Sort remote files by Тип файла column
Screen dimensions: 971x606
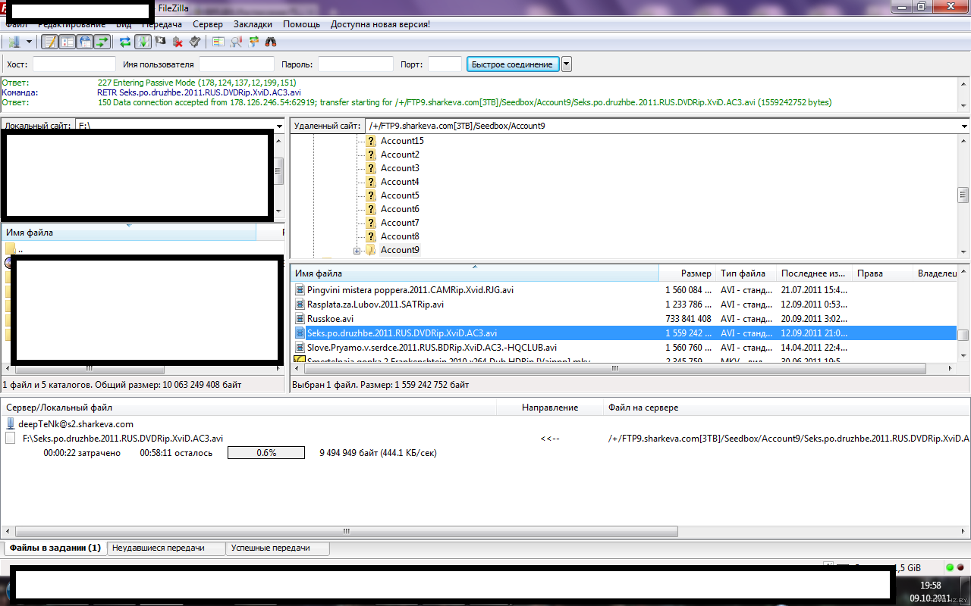pos(746,273)
